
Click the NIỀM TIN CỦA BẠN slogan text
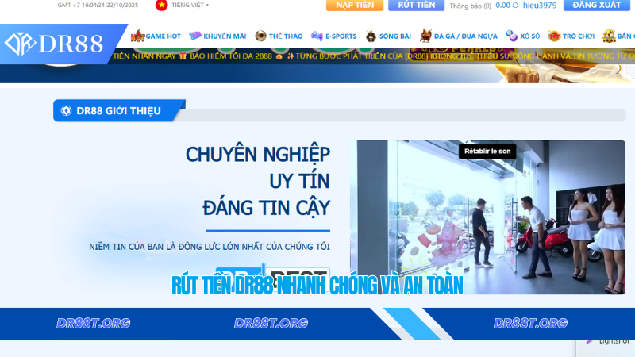210,247
